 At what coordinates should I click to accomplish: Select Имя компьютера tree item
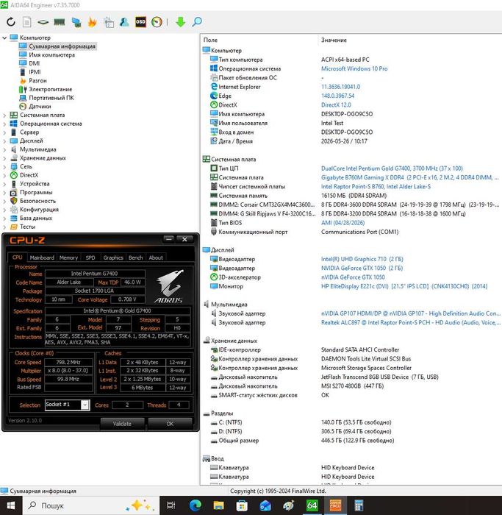(x=52, y=55)
